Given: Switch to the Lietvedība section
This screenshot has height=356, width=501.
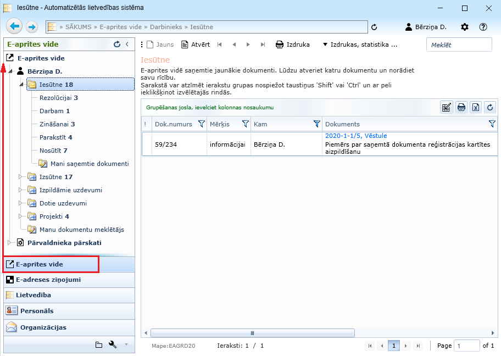Looking at the screenshot, I should point(36,295).
